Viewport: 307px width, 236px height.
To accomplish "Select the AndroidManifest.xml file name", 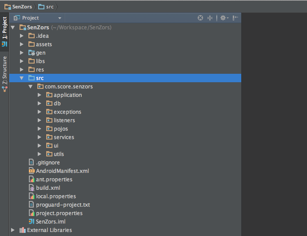I will (x=63, y=171).
